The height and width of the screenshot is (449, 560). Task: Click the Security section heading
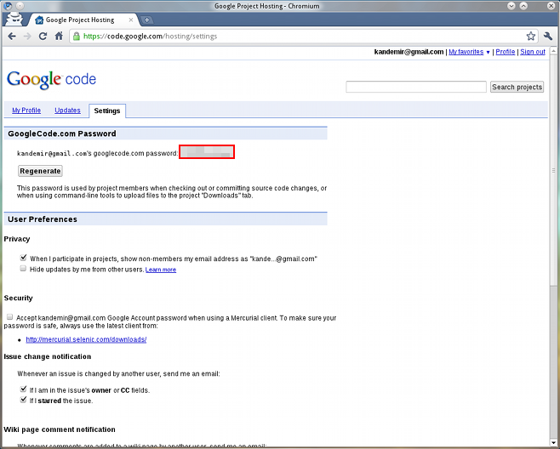(x=18, y=298)
